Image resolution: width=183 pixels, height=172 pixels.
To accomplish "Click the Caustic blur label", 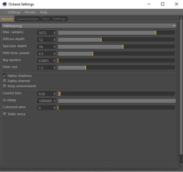I will click(12, 93).
